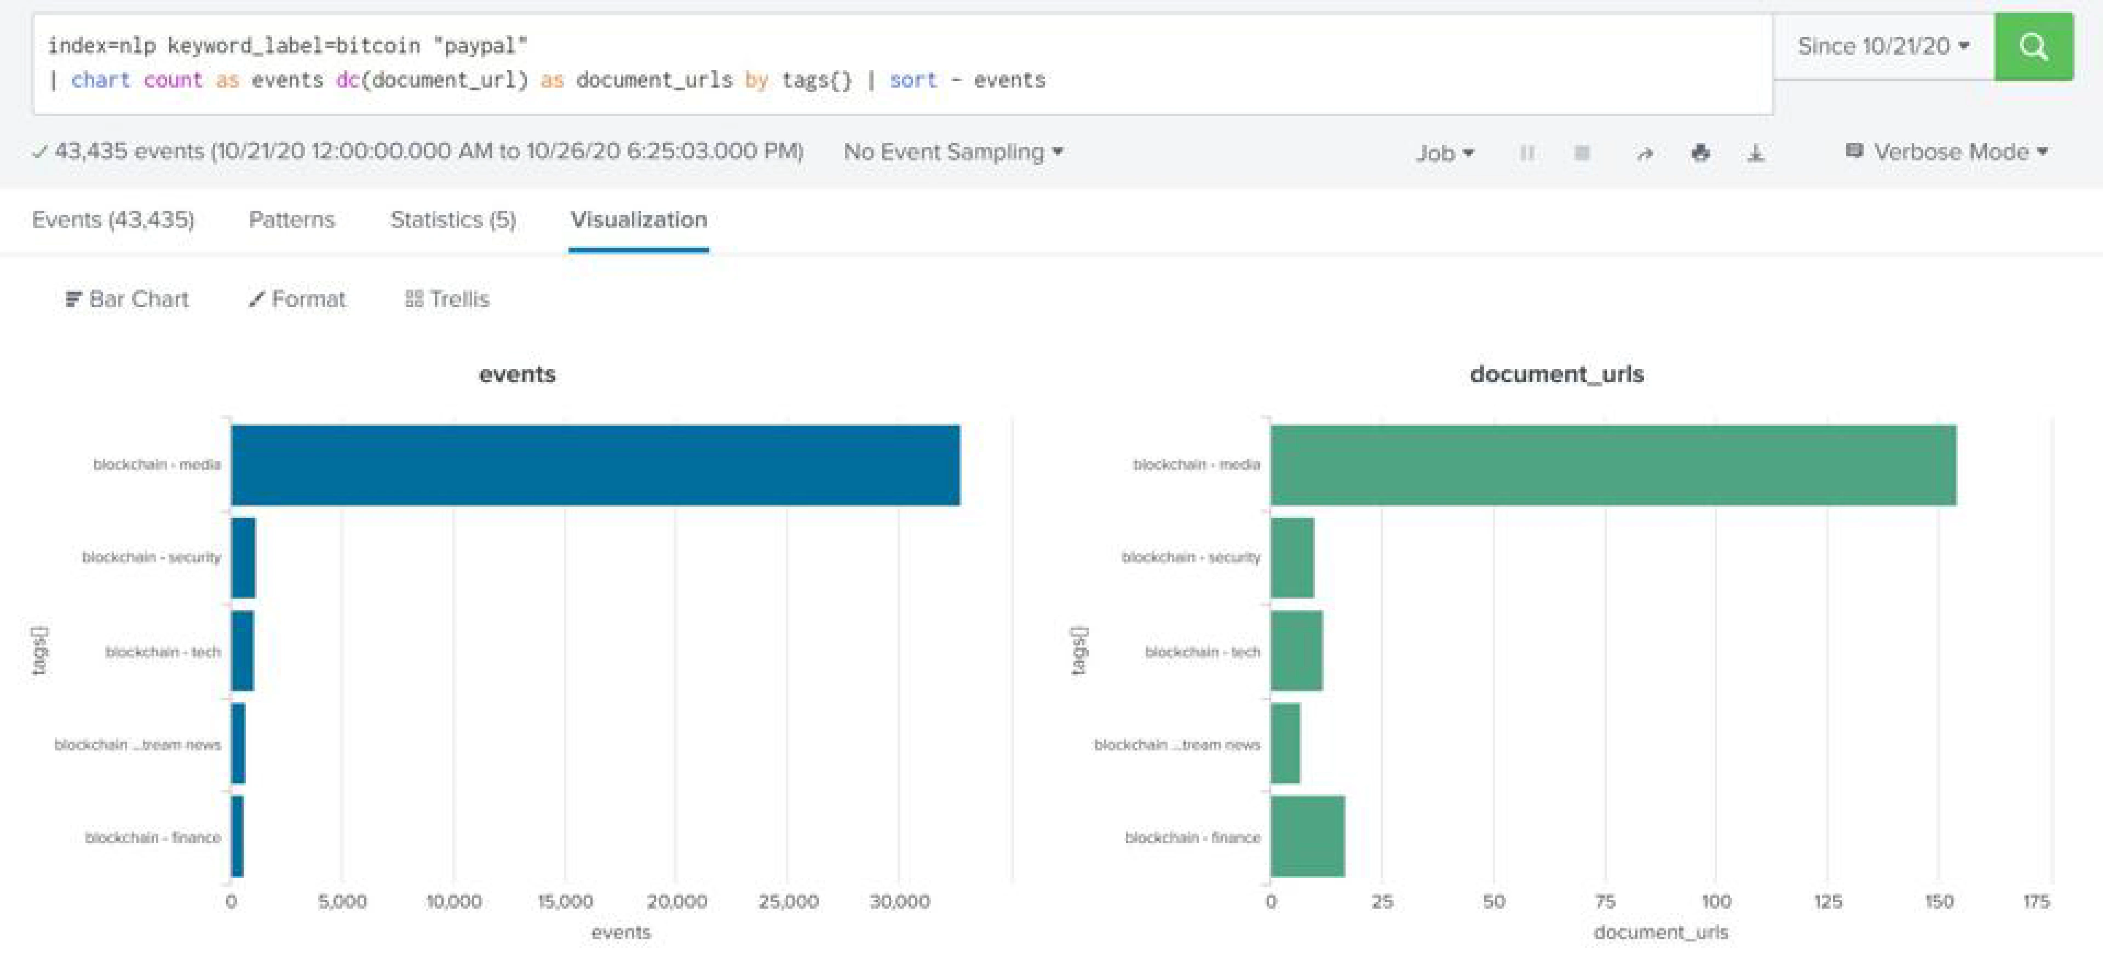Viewport: 2103px width, 959px height.
Task: Click the 'events' chart title
Action: [x=517, y=374]
